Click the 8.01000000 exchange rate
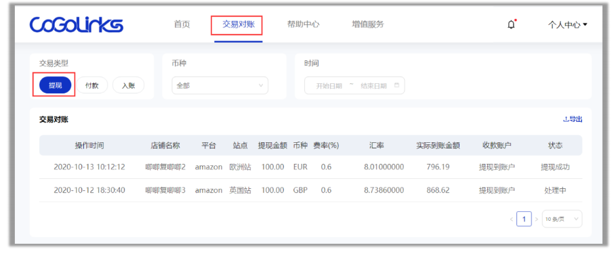Image resolution: width=612 pixels, height=254 pixels. click(384, 167)
